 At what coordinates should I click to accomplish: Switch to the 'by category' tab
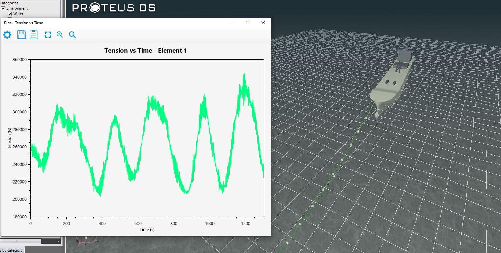click(12, 250)
